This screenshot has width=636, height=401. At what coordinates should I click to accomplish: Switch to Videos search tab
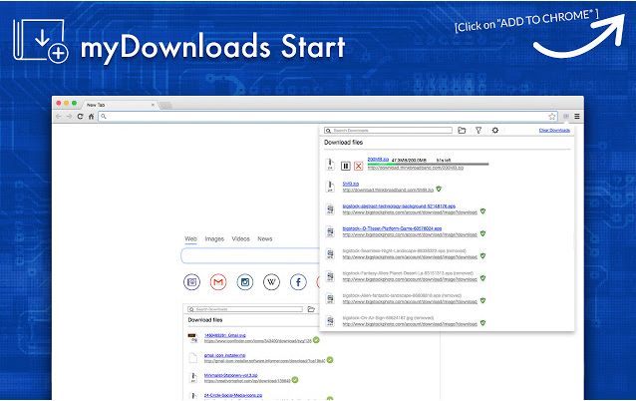point(240,238)
